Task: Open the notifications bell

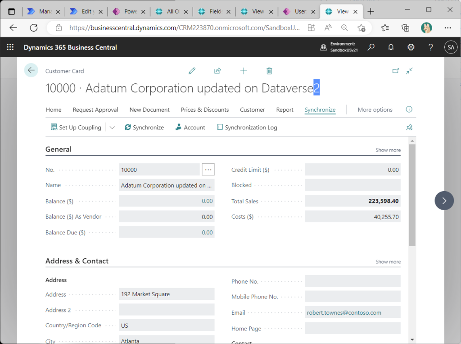Action: 391,47
